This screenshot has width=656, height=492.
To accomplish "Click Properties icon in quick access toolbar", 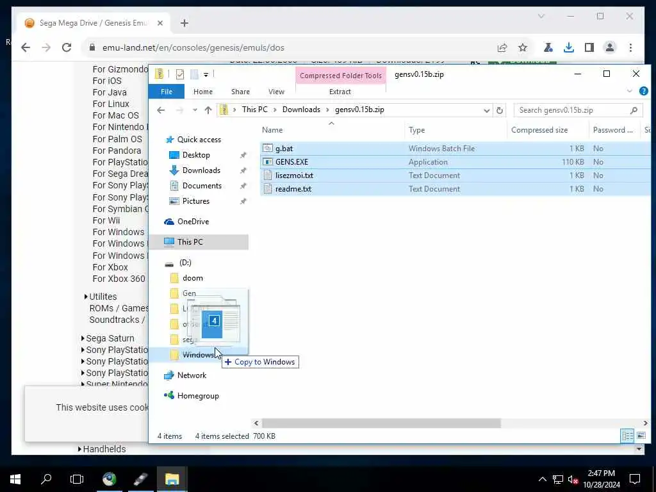I will coord(180,74).
